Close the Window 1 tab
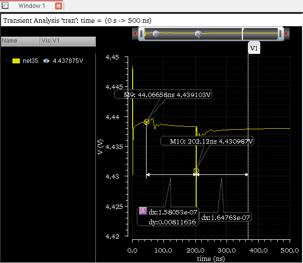 point(58,6)
